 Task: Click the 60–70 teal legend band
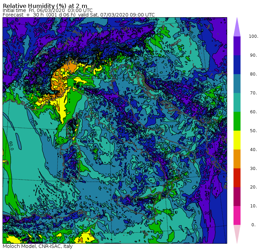tap(237, 102)
